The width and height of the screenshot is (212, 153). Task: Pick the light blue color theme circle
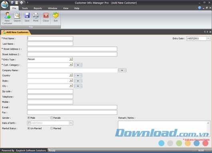[161, 143]
